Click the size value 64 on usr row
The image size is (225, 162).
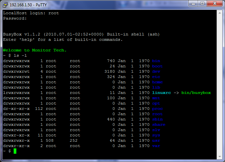pos(112,141)
